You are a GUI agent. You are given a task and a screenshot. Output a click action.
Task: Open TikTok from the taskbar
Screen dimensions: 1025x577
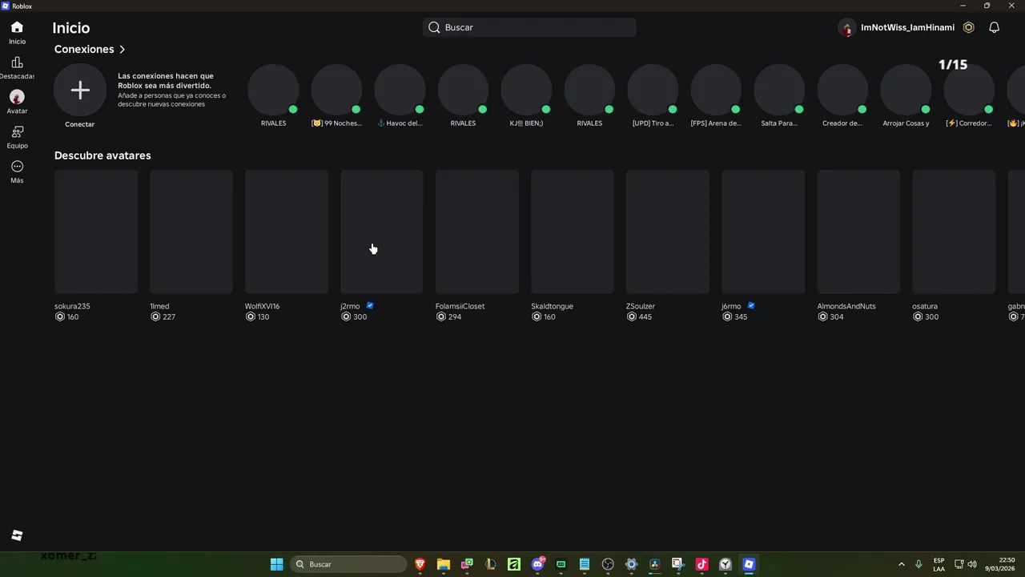[x=701, y=564]
